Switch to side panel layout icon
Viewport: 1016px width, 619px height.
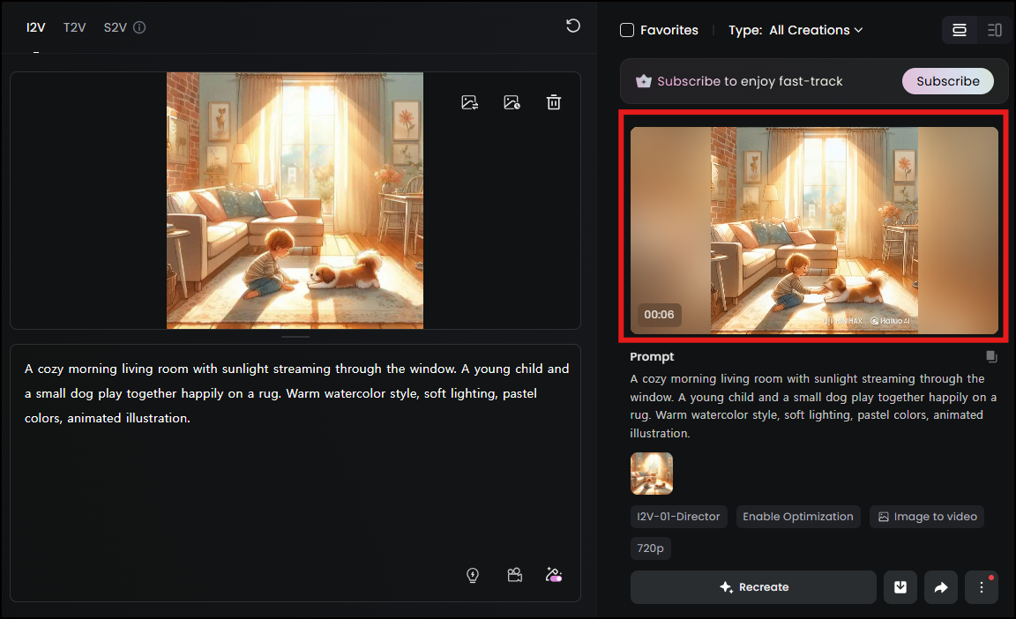point(994,30)
